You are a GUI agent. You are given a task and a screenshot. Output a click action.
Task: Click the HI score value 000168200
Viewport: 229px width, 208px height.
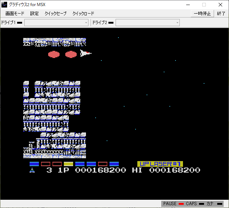click(175, 170)
